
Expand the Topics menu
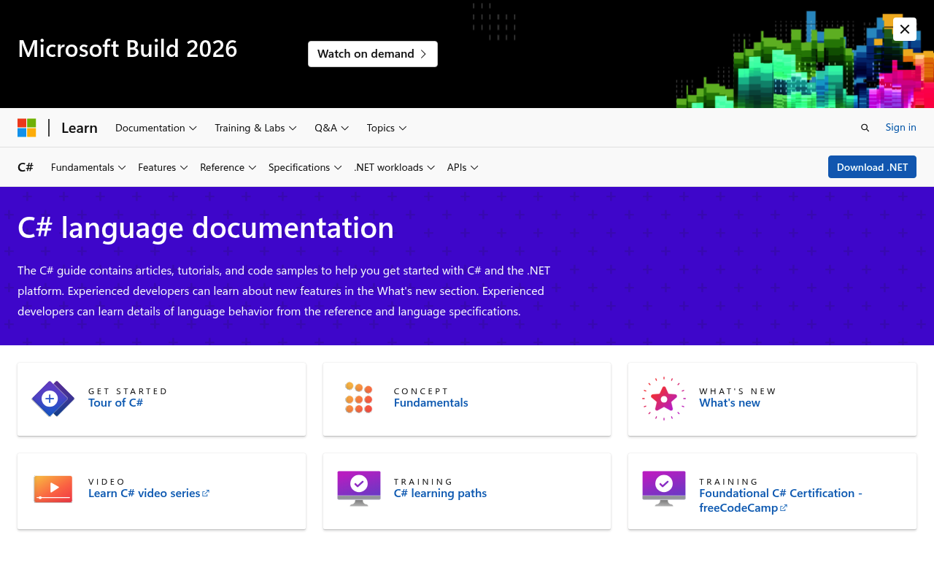point(387,128)
